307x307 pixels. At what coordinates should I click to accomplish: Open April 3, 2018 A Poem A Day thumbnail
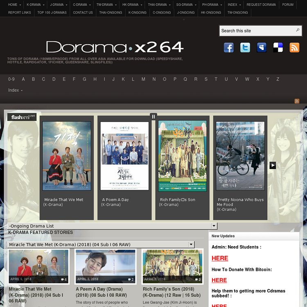pos(106,266)
